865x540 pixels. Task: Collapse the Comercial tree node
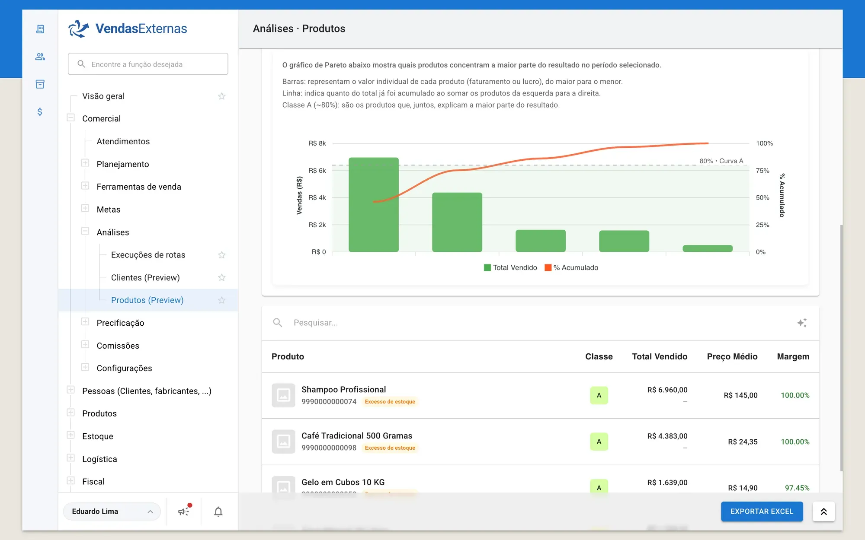[71, 118]
